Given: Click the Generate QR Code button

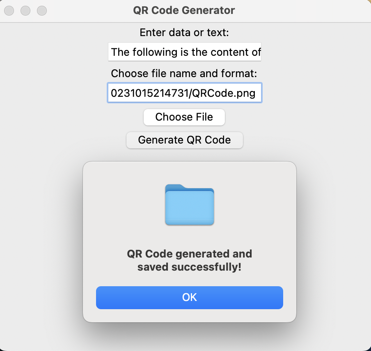Looking at the screenshot, I should pos(184,140).
